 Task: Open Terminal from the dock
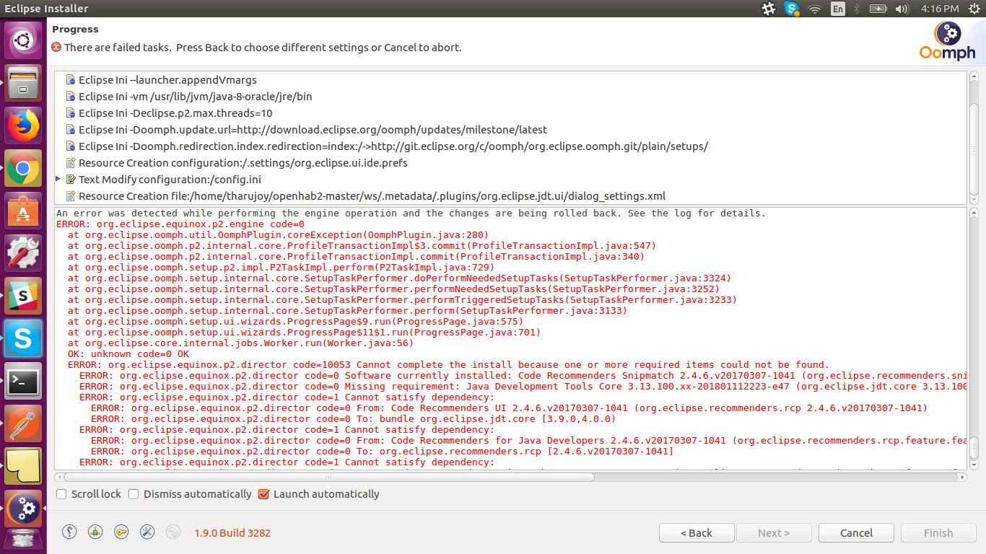[23, 382]
